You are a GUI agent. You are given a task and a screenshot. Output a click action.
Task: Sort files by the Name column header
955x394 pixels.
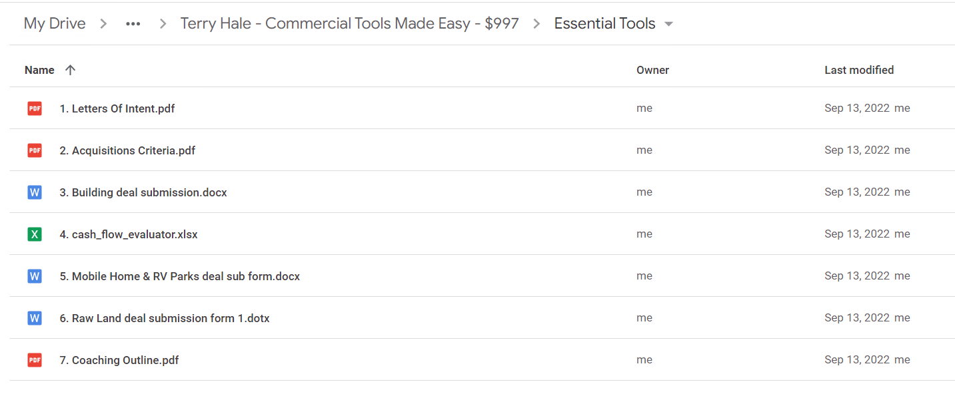point(39,70)
